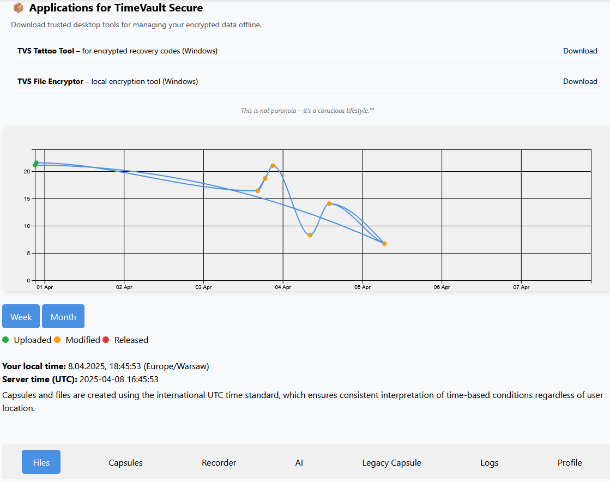Click the green Uploaded legend dot
Image resolution: width=610 pixels, height=482 pixels.
point(5,340)
